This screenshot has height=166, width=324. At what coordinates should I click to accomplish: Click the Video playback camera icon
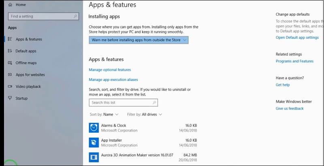[10, 86]
